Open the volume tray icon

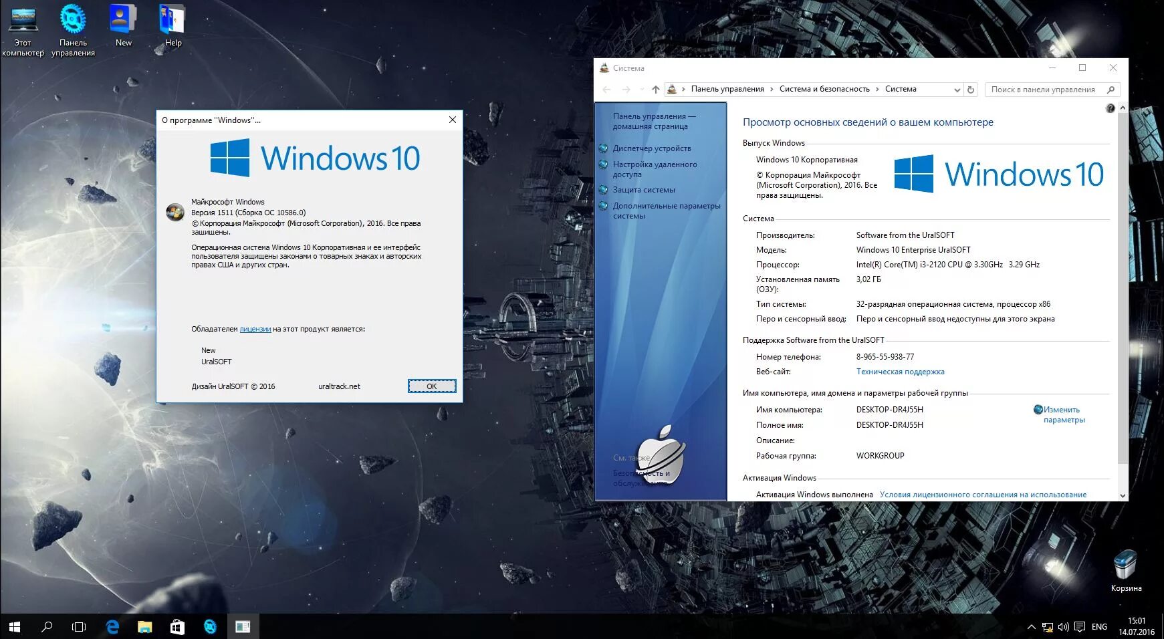coord(1064,627)
